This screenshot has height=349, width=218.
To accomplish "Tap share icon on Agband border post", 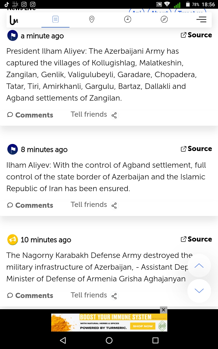I will [114, 206].
